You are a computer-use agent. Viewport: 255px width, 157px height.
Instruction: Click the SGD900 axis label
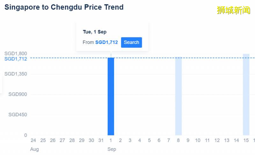(18, 94)
